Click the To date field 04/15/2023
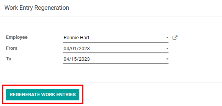The height and width of the screenshot is (106, 222). point(116,59)
